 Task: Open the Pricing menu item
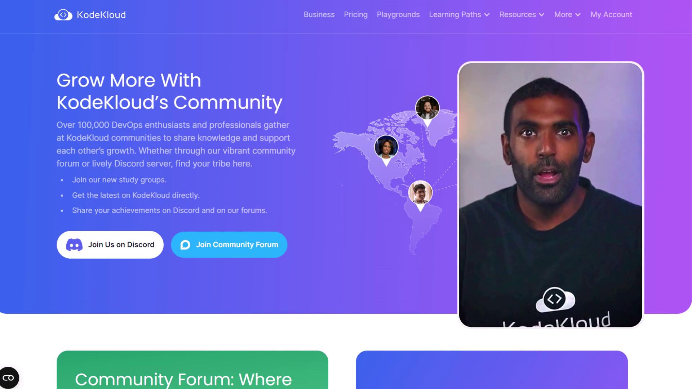(356, 15)
